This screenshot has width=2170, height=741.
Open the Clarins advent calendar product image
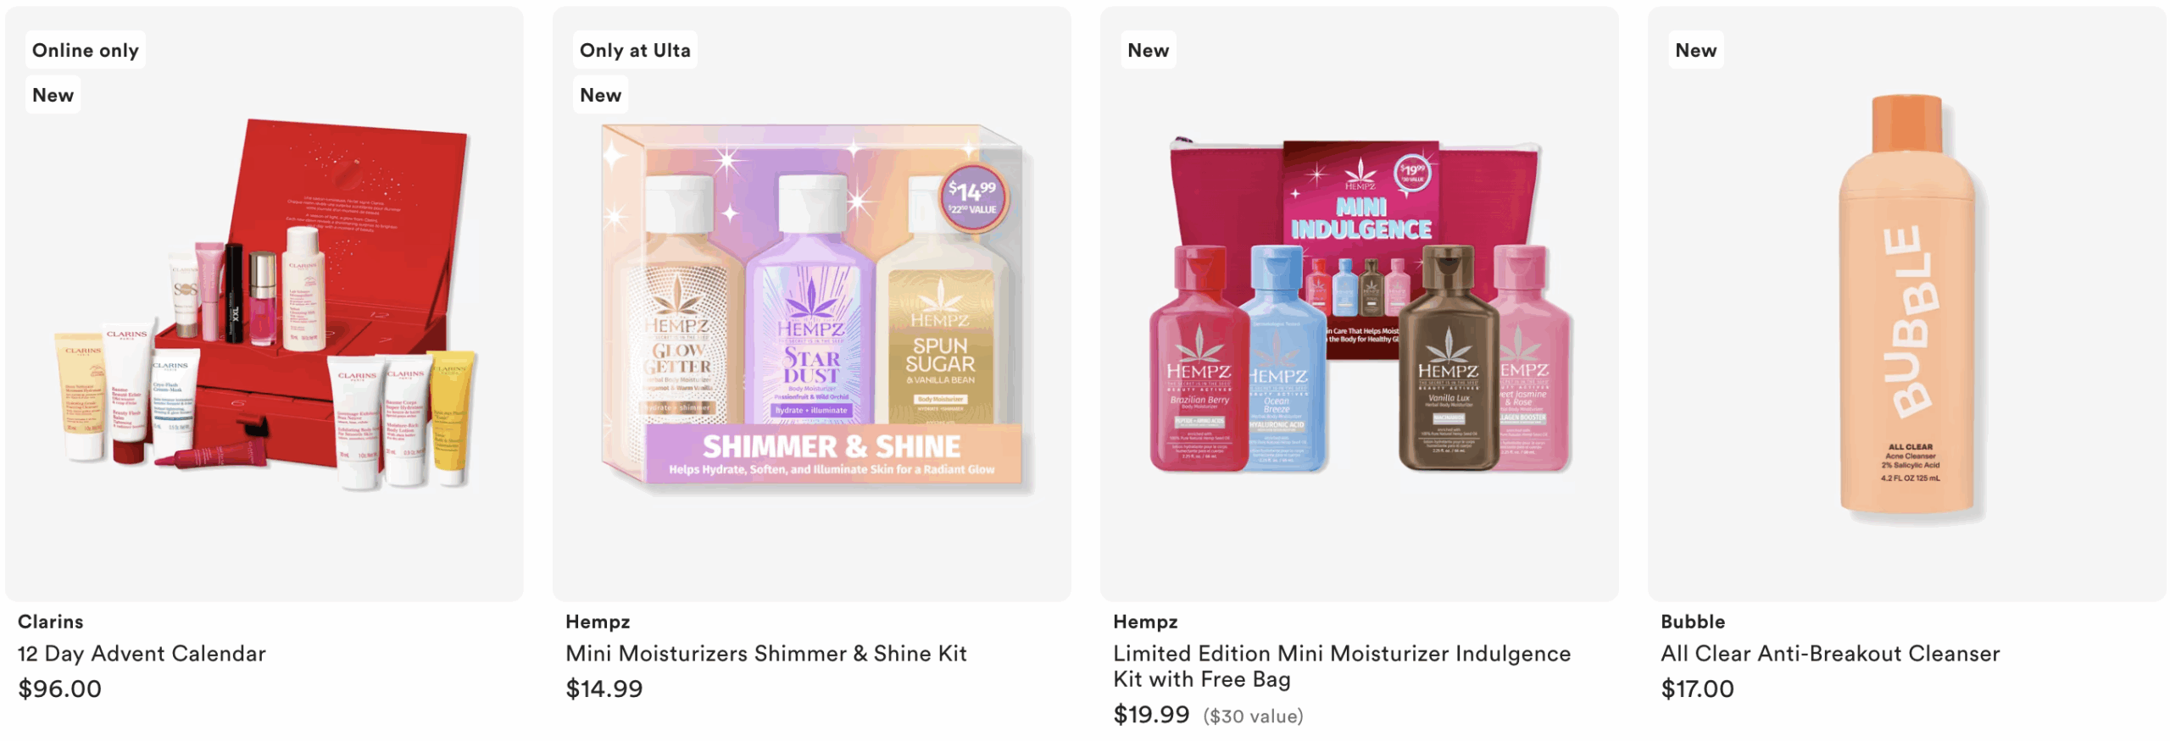point(264,305)
